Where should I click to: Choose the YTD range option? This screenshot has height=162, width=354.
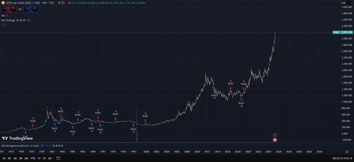pyautogui.click(x=33, y=158)
